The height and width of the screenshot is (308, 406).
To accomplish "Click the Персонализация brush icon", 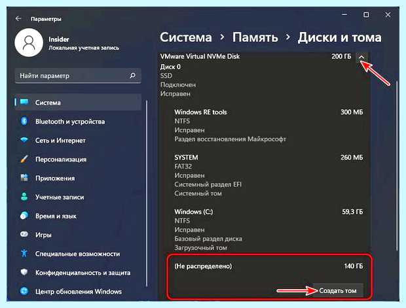I will tap(24, 159).
